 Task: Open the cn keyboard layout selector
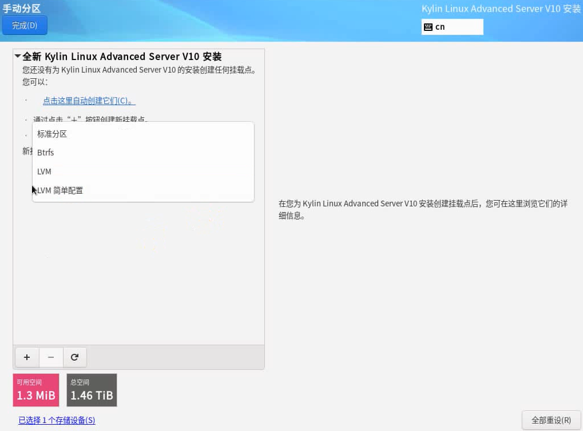(x=452, y=27)
